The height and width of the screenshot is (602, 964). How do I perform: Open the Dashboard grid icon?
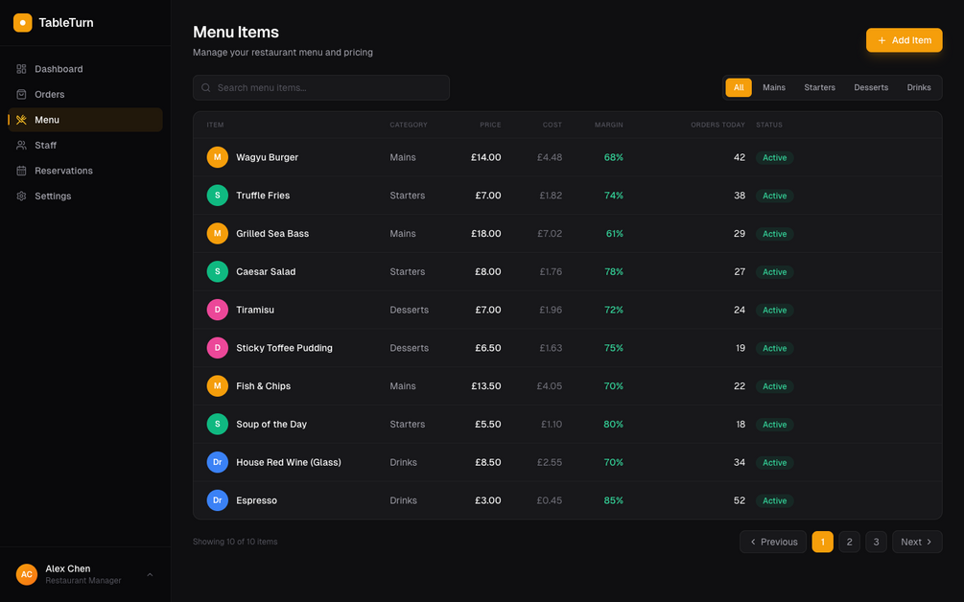[x=21, y=69]
